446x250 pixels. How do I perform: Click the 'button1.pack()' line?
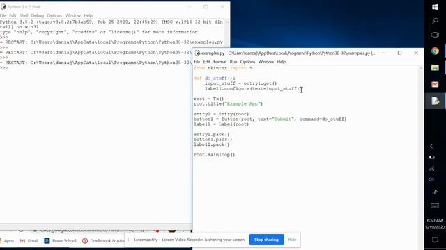tap(213, 140)
